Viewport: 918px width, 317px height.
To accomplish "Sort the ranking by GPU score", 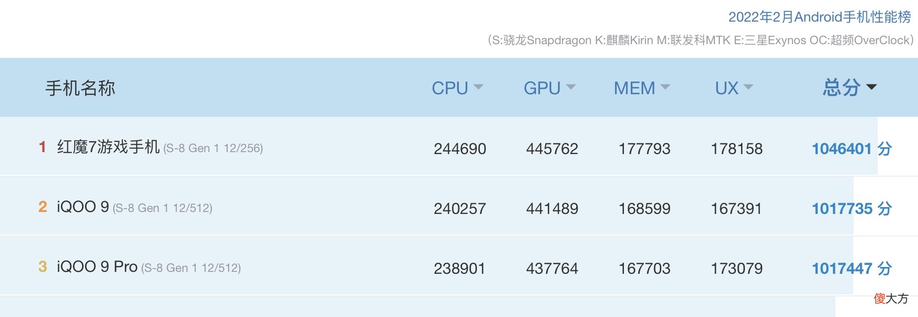I will (549, 88).
